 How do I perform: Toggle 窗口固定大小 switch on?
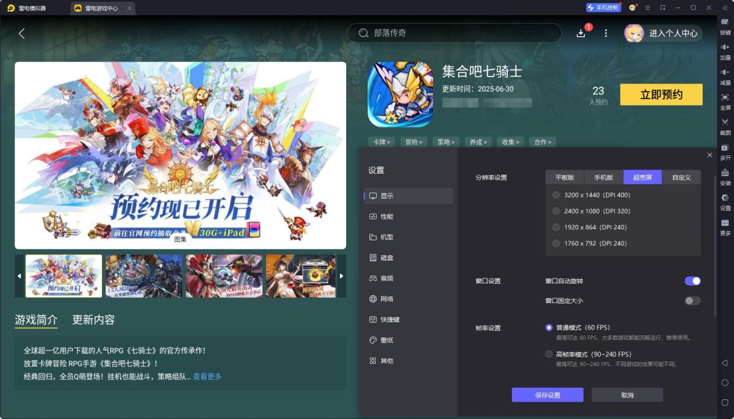coord(692,301)
